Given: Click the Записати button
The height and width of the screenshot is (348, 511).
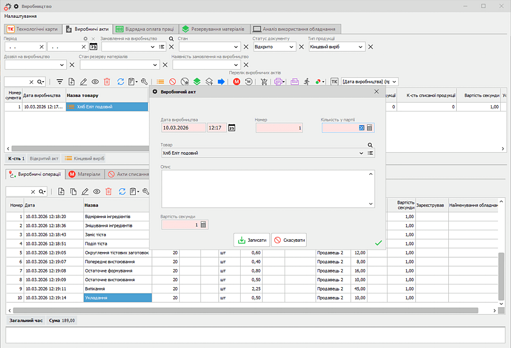Looking at the screenshot, I should 252,240.
